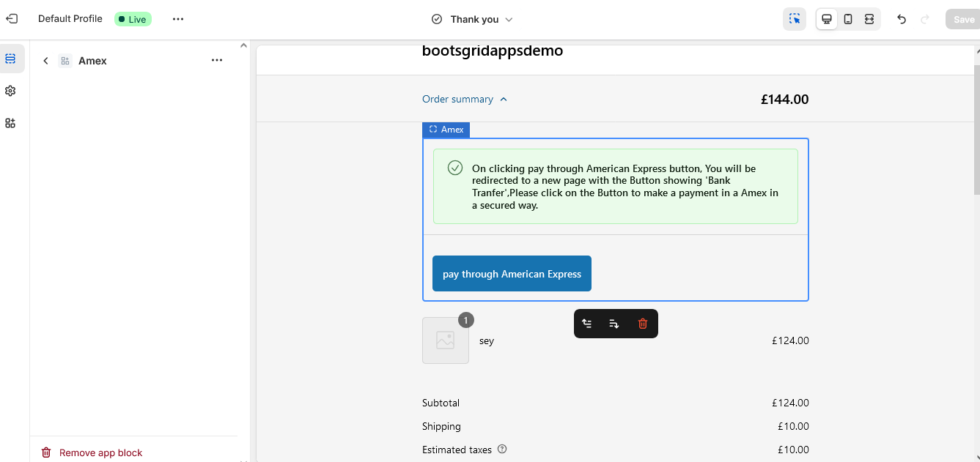Undo the last change
Viewport: 980px width, 462px height.
[x=902, y=20]
